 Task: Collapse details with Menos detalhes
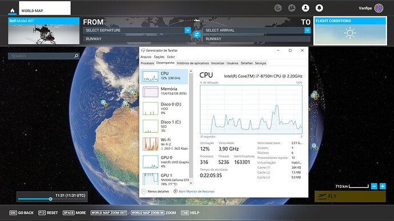point(155,191)
